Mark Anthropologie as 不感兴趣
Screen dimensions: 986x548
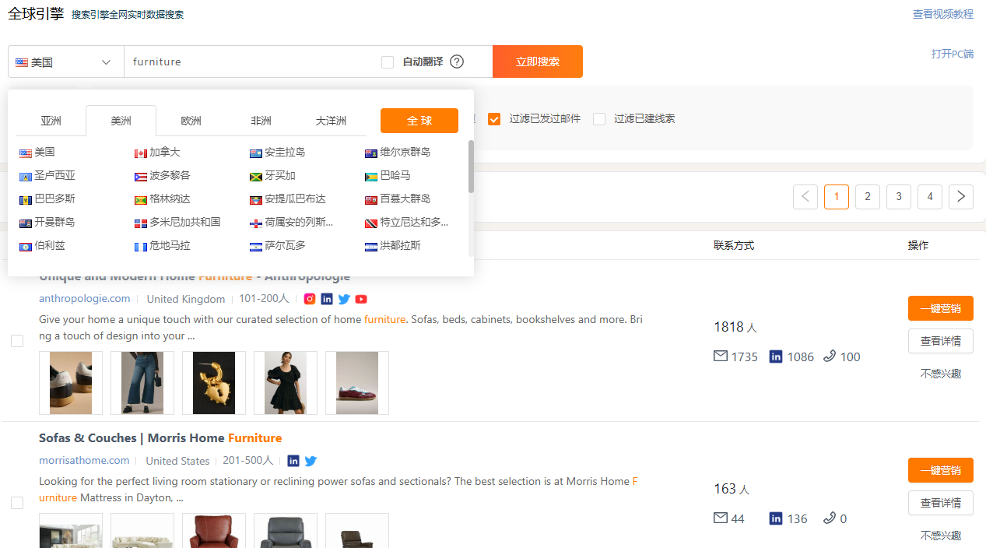tap(941, 374)
